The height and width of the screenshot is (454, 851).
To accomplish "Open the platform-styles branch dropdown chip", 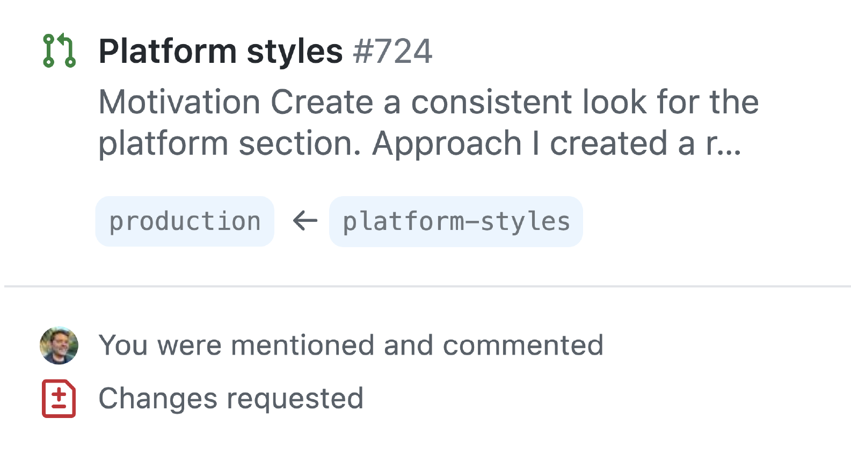I will (456, 221).
